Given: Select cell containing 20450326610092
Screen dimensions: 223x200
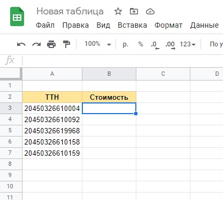Looking at the screenshot, I should coord(52,119).
